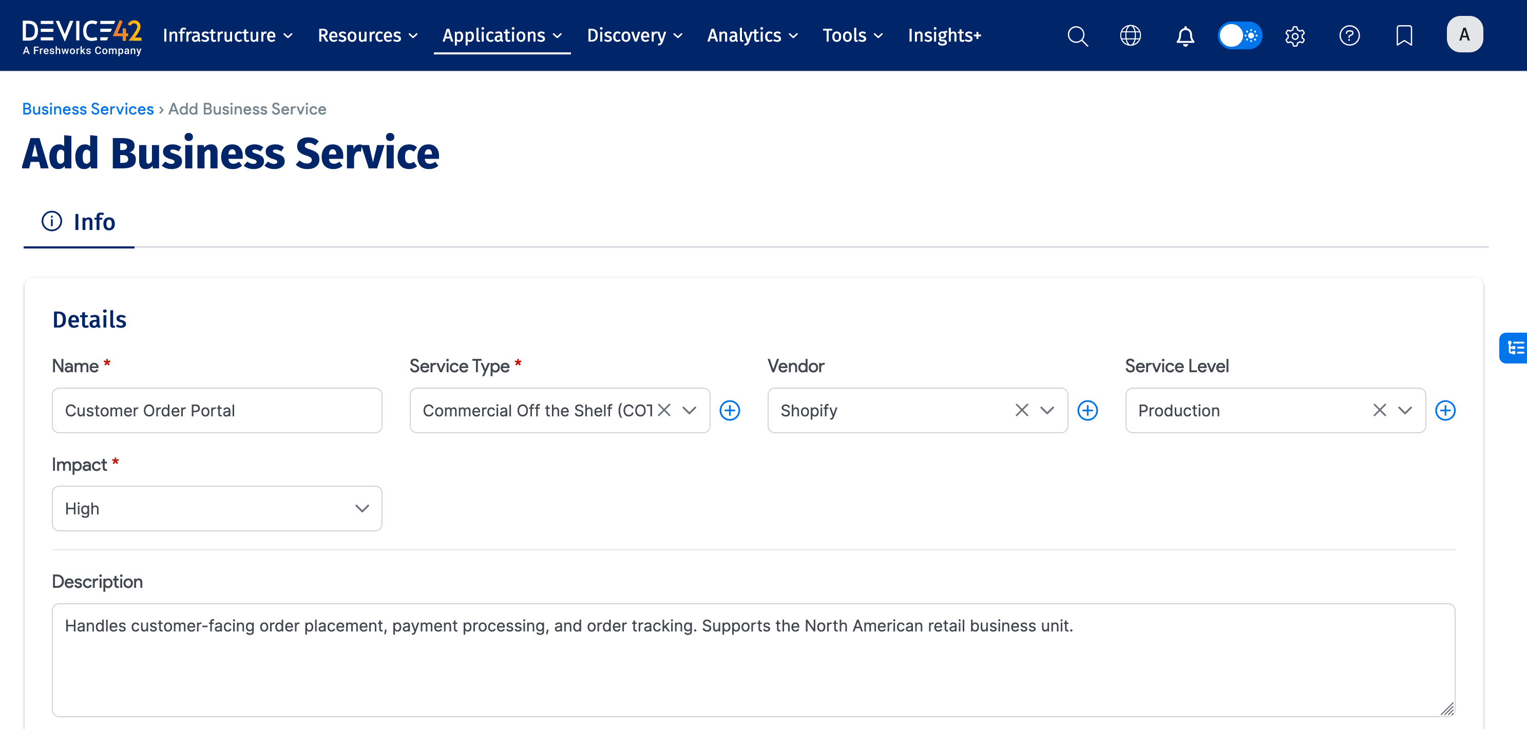Clear the Shopify vendor selection
This screenshot has height=729, width=1527.
(x=1021, y=410)
